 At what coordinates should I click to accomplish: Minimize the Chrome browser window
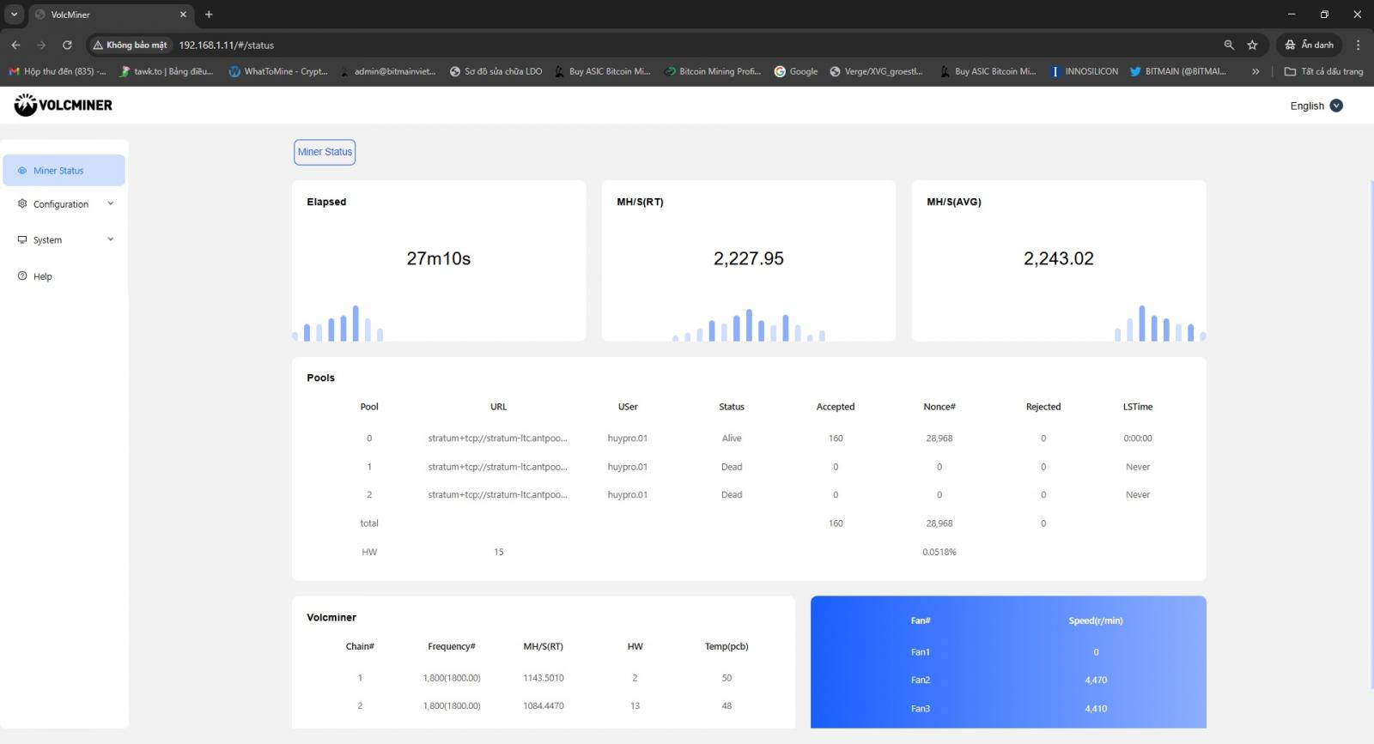click(1291, 15)
